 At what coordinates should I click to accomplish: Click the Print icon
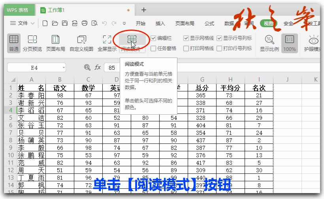point(85,23)
